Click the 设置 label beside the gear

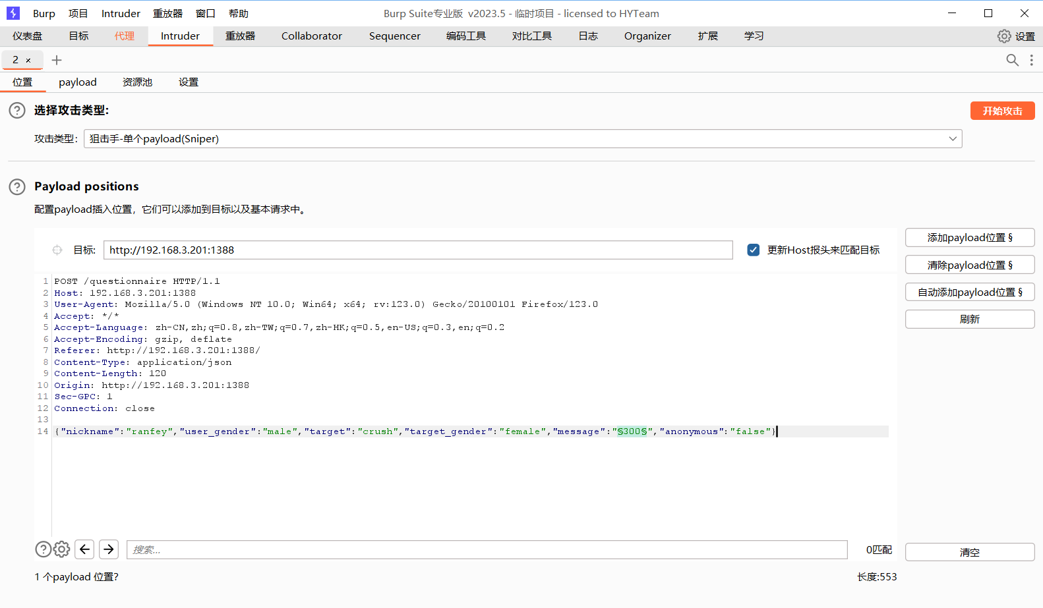tap(1025, 37)
